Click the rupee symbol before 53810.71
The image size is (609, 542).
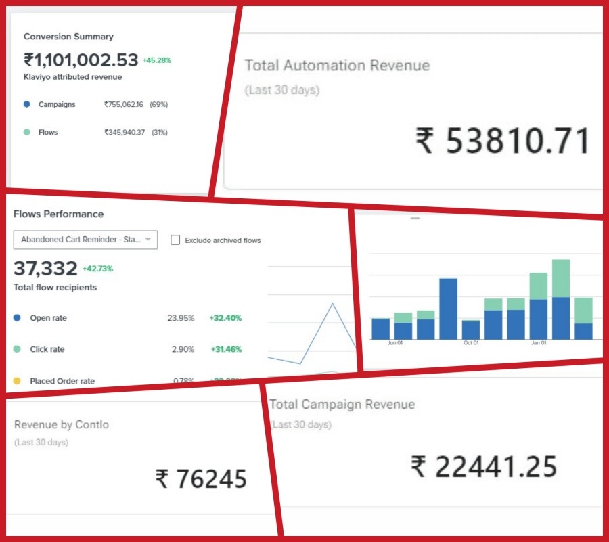point(425,141)
